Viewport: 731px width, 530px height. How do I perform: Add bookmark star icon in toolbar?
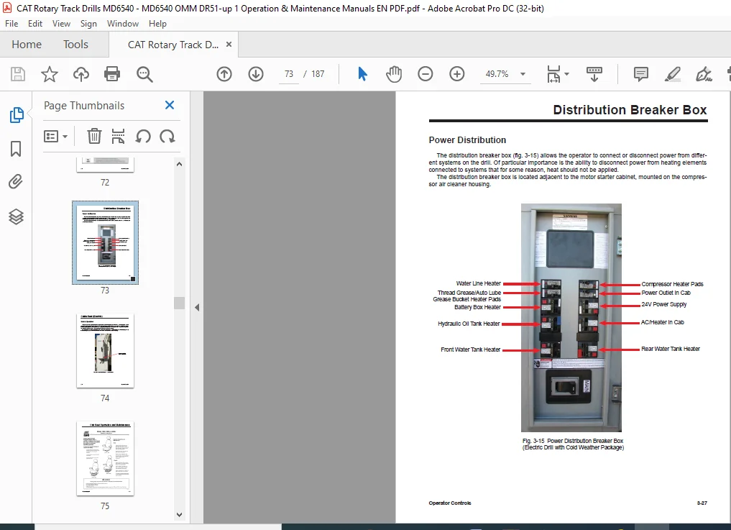coord(50,74)
